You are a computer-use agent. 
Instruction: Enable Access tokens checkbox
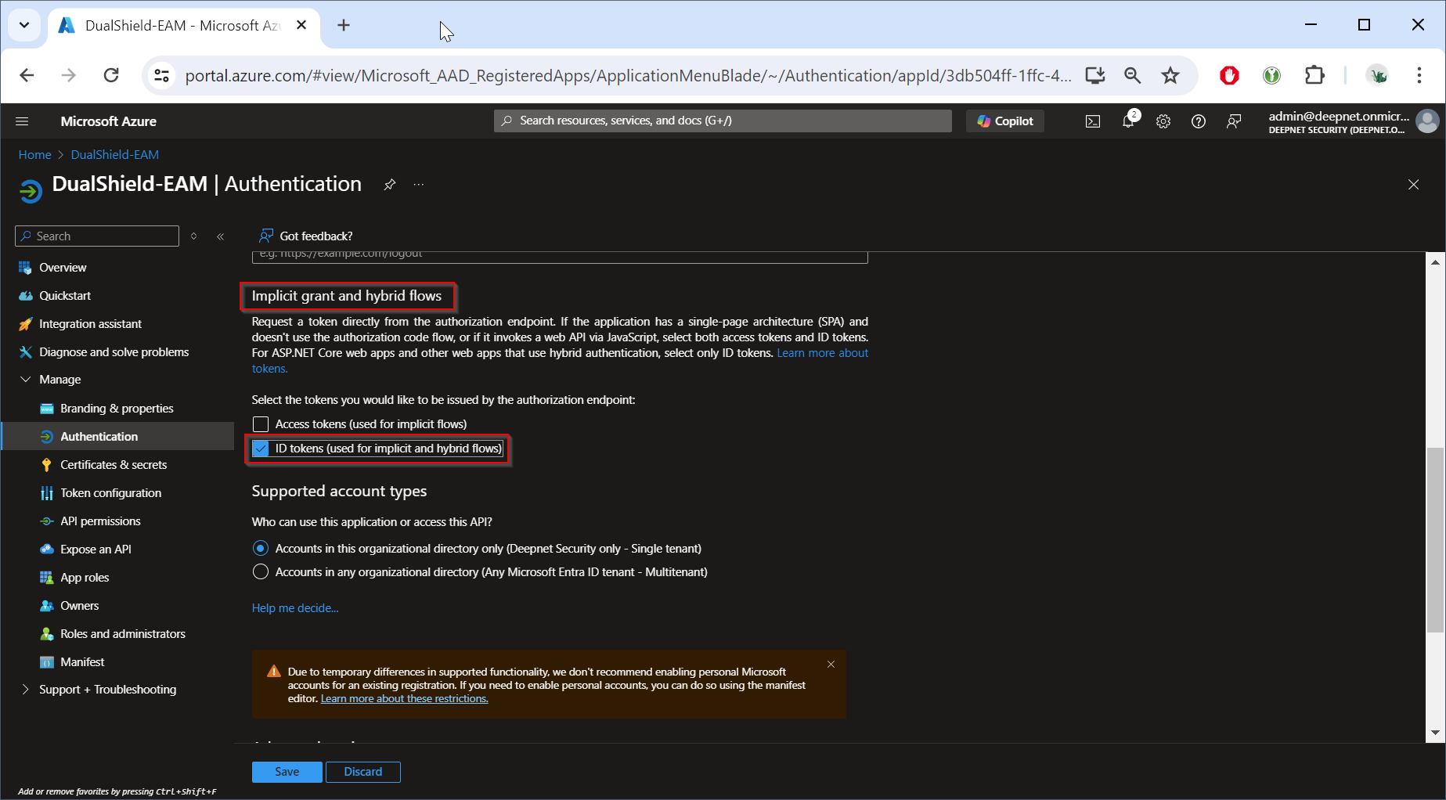(261, 424)
